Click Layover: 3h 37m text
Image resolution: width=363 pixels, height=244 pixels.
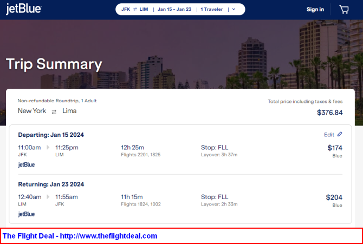(x=219, y=155)
